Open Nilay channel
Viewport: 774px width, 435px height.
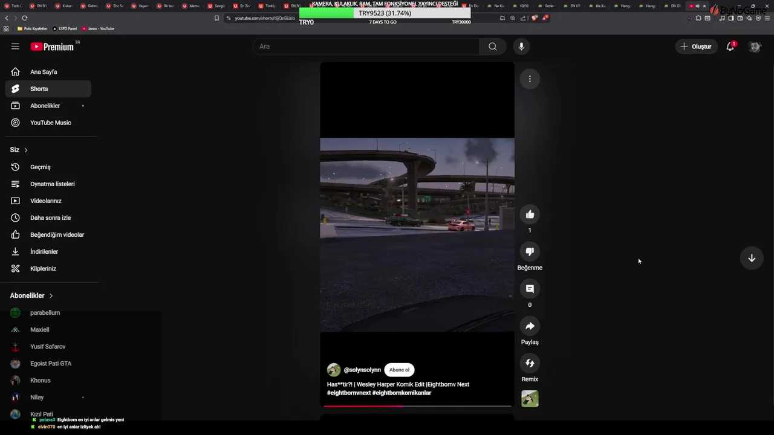48,398
